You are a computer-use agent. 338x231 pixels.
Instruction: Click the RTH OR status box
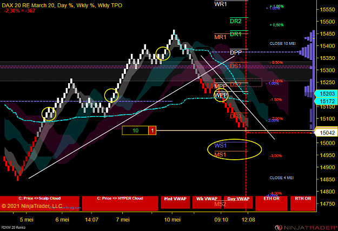pyautogui.click(x=303, y=203)
